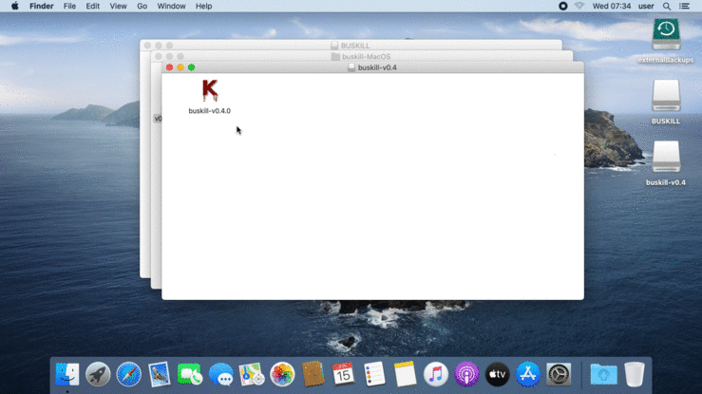Open Photos from the Dock
The width and height of the screenshot is (702, 394).
click(x=282, y=374)
